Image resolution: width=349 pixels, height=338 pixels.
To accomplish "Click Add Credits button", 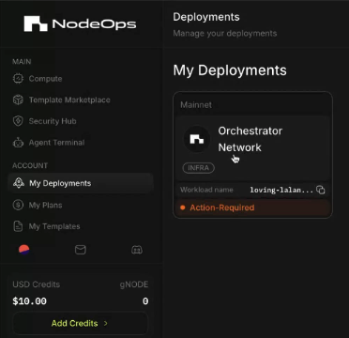I will pyautogui.click(x=80, y=323).
